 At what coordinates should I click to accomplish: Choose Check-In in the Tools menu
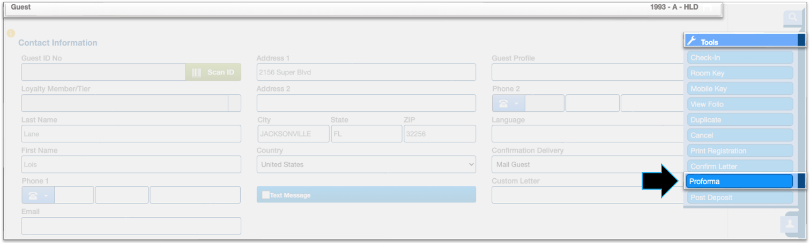740,58
